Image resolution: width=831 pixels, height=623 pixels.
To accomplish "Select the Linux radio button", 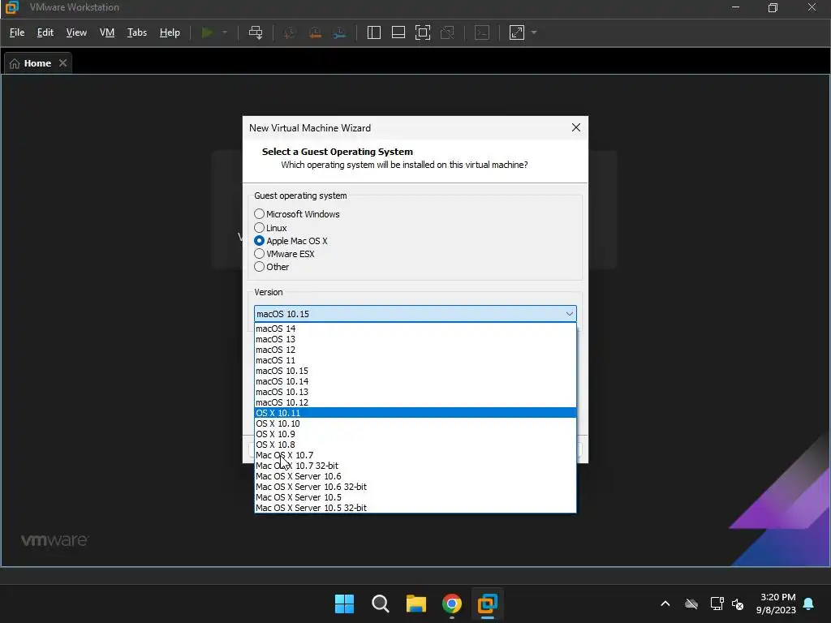I will point(259,228).
